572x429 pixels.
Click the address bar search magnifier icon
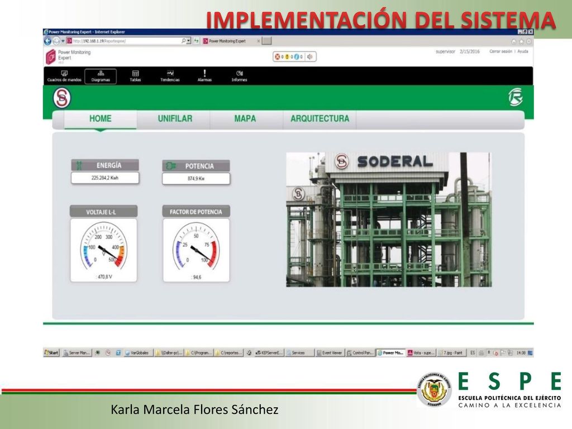[183, 41]
